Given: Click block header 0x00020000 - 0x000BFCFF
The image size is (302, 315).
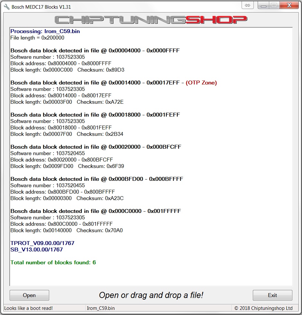Looking at the screenshot, I should (x=96, y=147).
